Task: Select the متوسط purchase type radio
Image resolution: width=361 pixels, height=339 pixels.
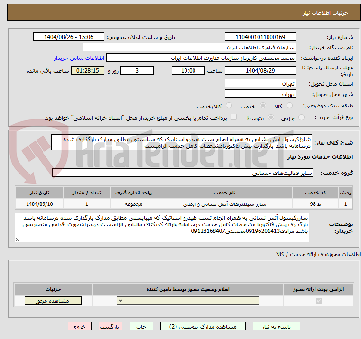Action: (271, 117)
